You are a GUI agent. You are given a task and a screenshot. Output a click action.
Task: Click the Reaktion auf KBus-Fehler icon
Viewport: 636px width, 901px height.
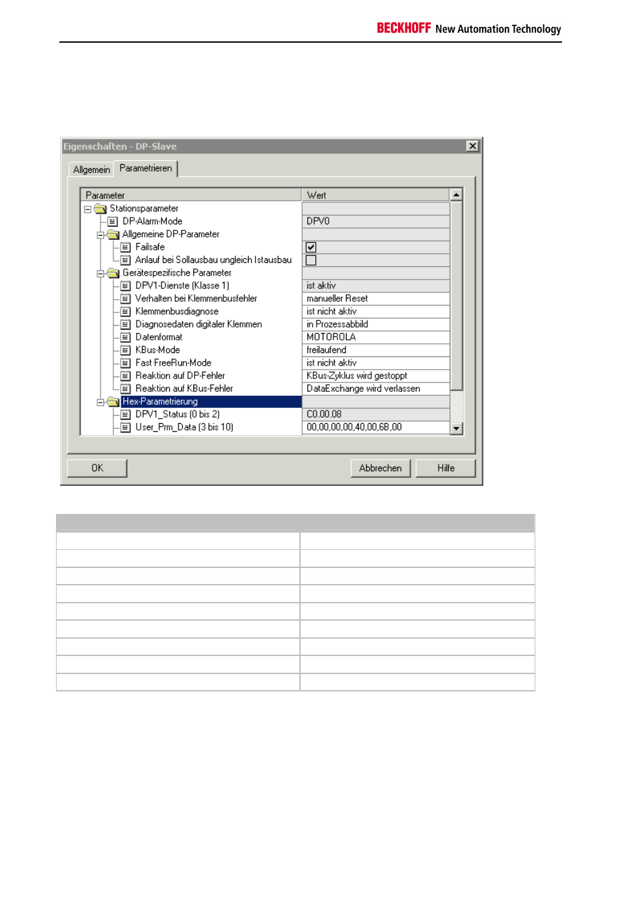coord(125,388)
